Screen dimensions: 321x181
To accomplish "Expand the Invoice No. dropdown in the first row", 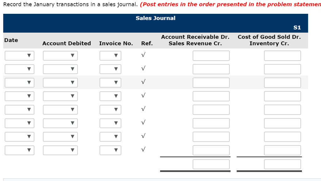I will [x=110, y=56].
